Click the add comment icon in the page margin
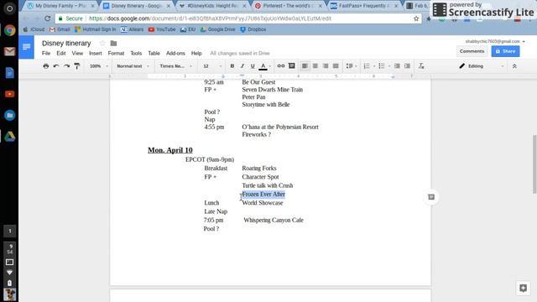This screenshot has width=537, height=302. pyautogui.click(x=431, y=197)
